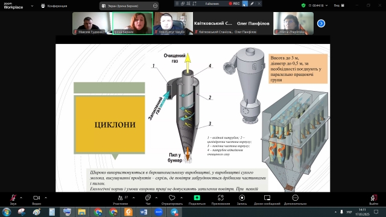Viewport: 386px width, 217px height.
Task: Open Дополнительно more options
Action: click(x=295, y=200)
